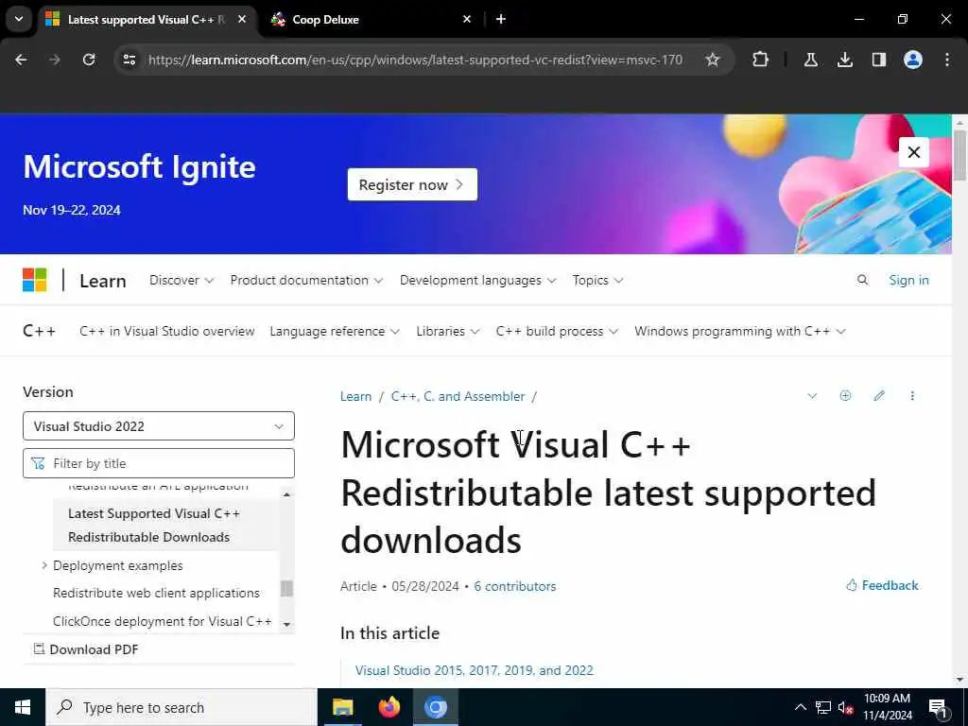
Task: Click the Sign in link
Action: 908,280
